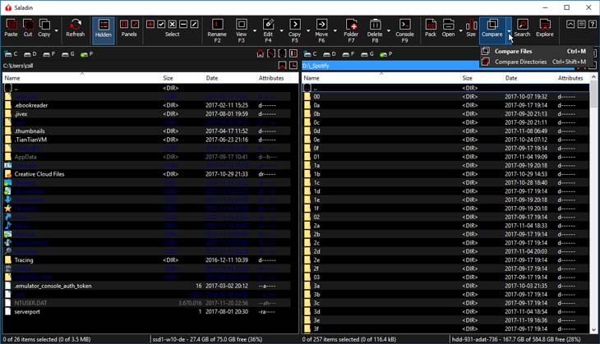Image resolution: width=600 pixels, height=344 pixels.
Task: Open the Search tool
Action: tap(522, 28)
